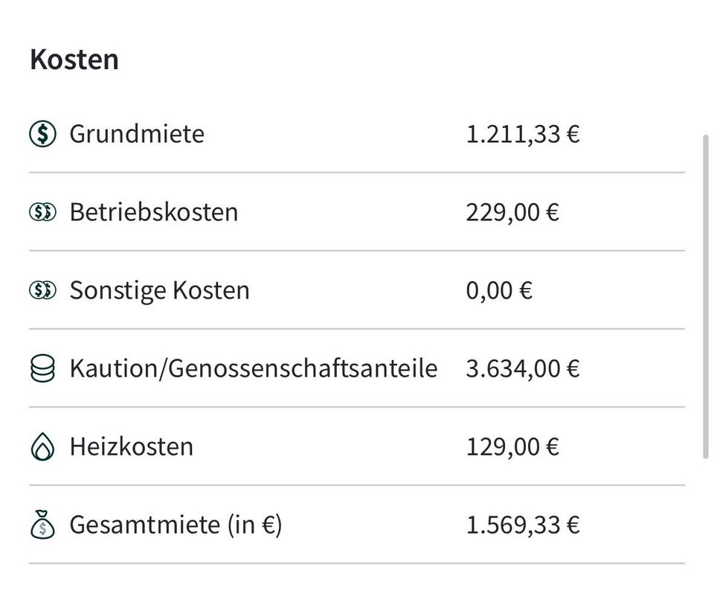Screen dimensions: 714x608
Task: Click the Sonstige Kosten label
Action: [159, 290]
